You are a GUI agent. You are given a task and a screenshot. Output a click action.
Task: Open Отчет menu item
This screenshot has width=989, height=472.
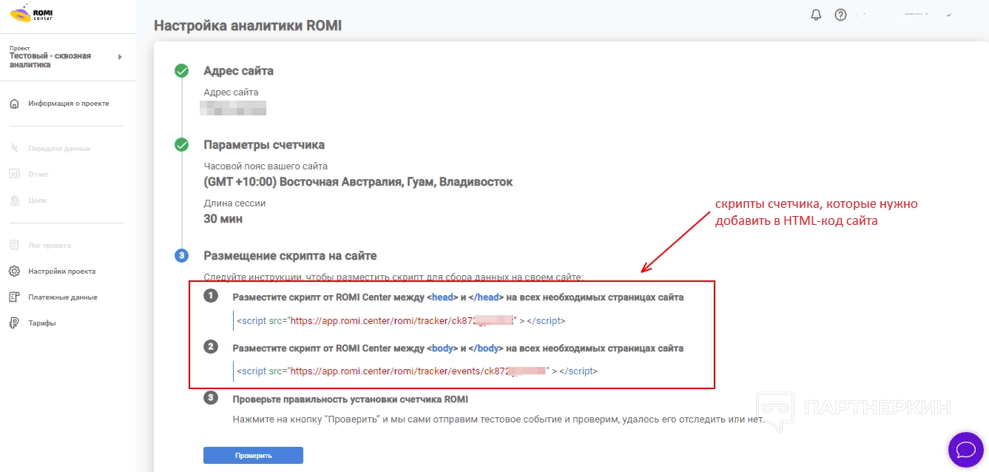pyautogui.click(x=39, y=175)
